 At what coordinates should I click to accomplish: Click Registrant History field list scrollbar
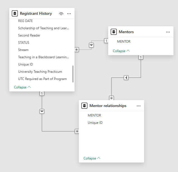coord(73,74)
